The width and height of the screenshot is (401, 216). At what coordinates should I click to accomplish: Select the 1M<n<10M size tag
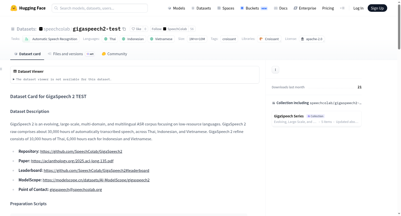coord(197,39)
